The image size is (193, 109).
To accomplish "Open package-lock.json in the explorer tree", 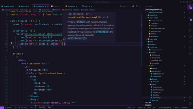I will pyautogui.click(x=158, y=28).
